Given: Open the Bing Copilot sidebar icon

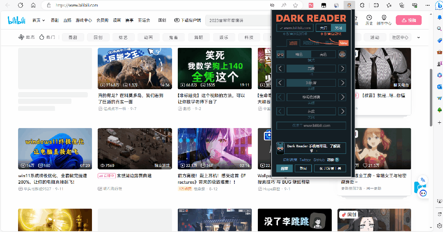Looking at the screenshot, I should click(x=439, y=5).
